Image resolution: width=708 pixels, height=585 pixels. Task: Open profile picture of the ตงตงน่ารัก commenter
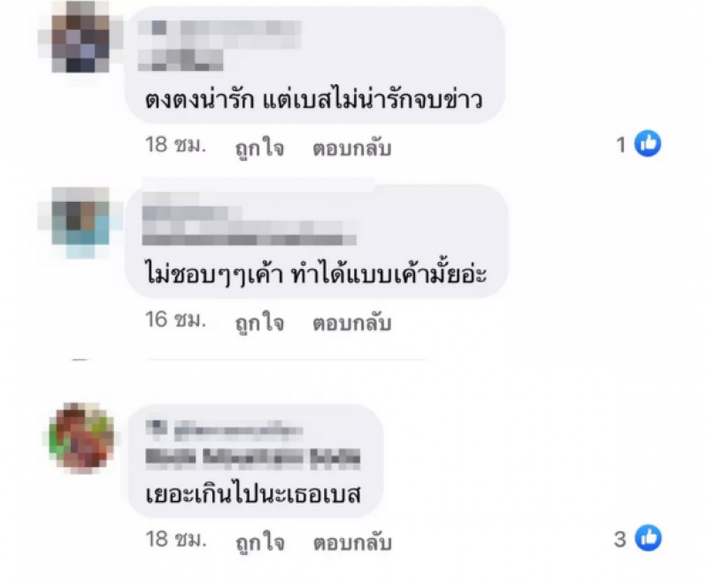pyautogui.click(x=81, y=36)
